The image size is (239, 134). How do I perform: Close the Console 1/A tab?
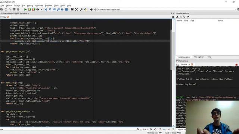pyautogui.click(x=192, y=64)
